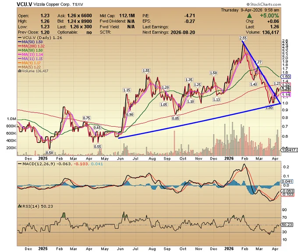This screenshot has width=298, height=252.
Task: Click the 1.35 price label on the chart
Action: (x=189, y=80)
